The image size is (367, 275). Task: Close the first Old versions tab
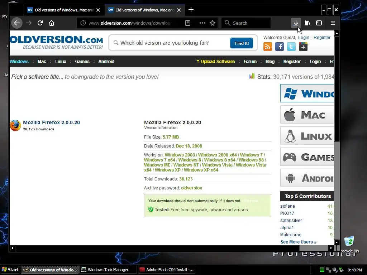[x=98, y=10]
